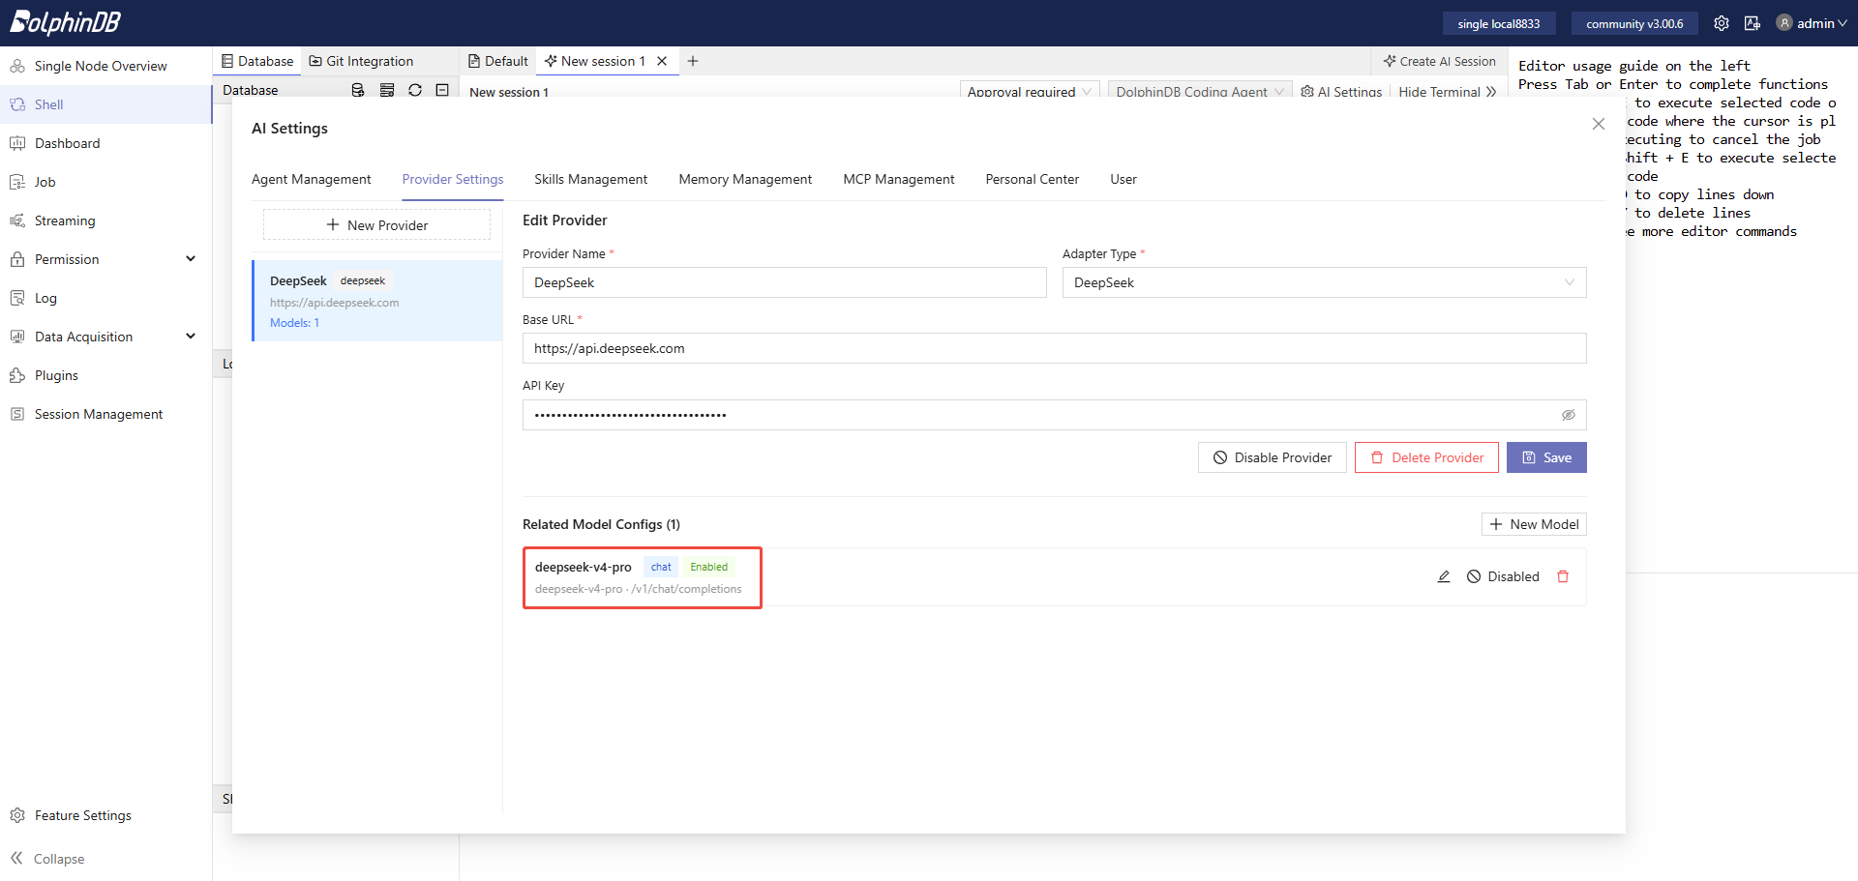Click the Base URL input field
Screen dimensions: 1858x881
tap(1055, 348)
